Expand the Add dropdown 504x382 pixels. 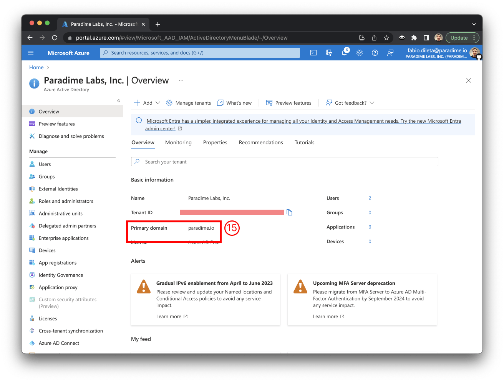[147, 103]
